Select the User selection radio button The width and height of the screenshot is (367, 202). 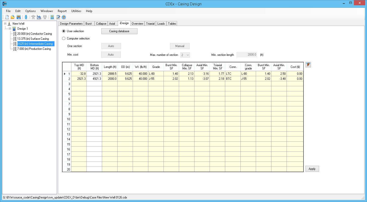[64, 31]
